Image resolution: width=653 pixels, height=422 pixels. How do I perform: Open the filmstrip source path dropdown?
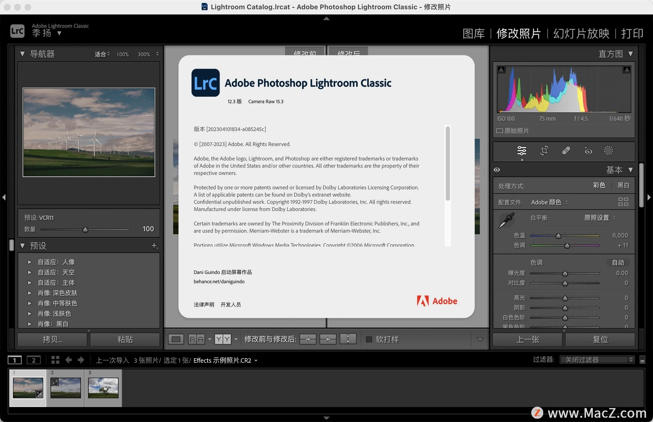click(256, 361)
